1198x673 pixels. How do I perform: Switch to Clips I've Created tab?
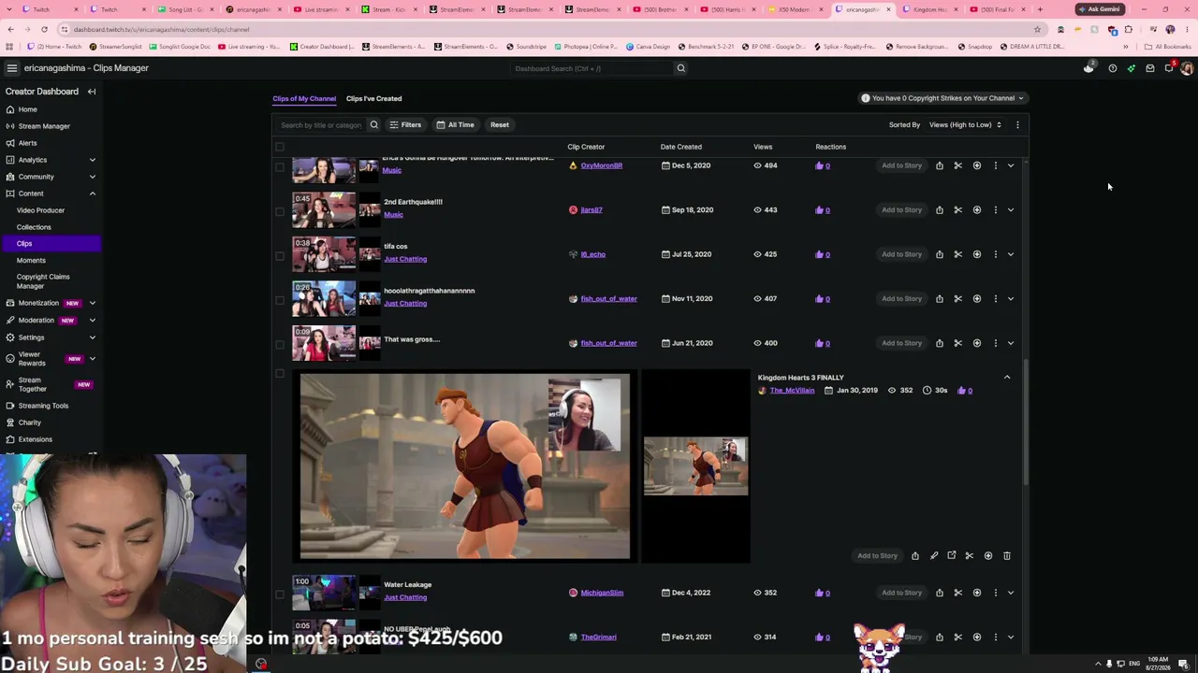tap(373, 98)
